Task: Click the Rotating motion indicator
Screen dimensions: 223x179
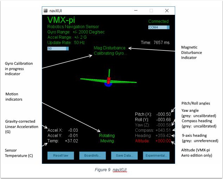Action: pyautogui.click(x=107, y=135)
